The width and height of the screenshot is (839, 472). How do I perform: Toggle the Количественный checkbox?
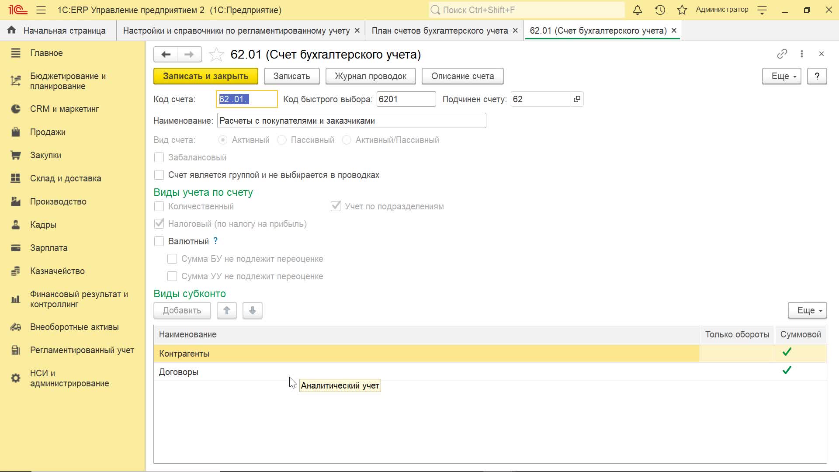pyautogui.click(x=159, y=206)
